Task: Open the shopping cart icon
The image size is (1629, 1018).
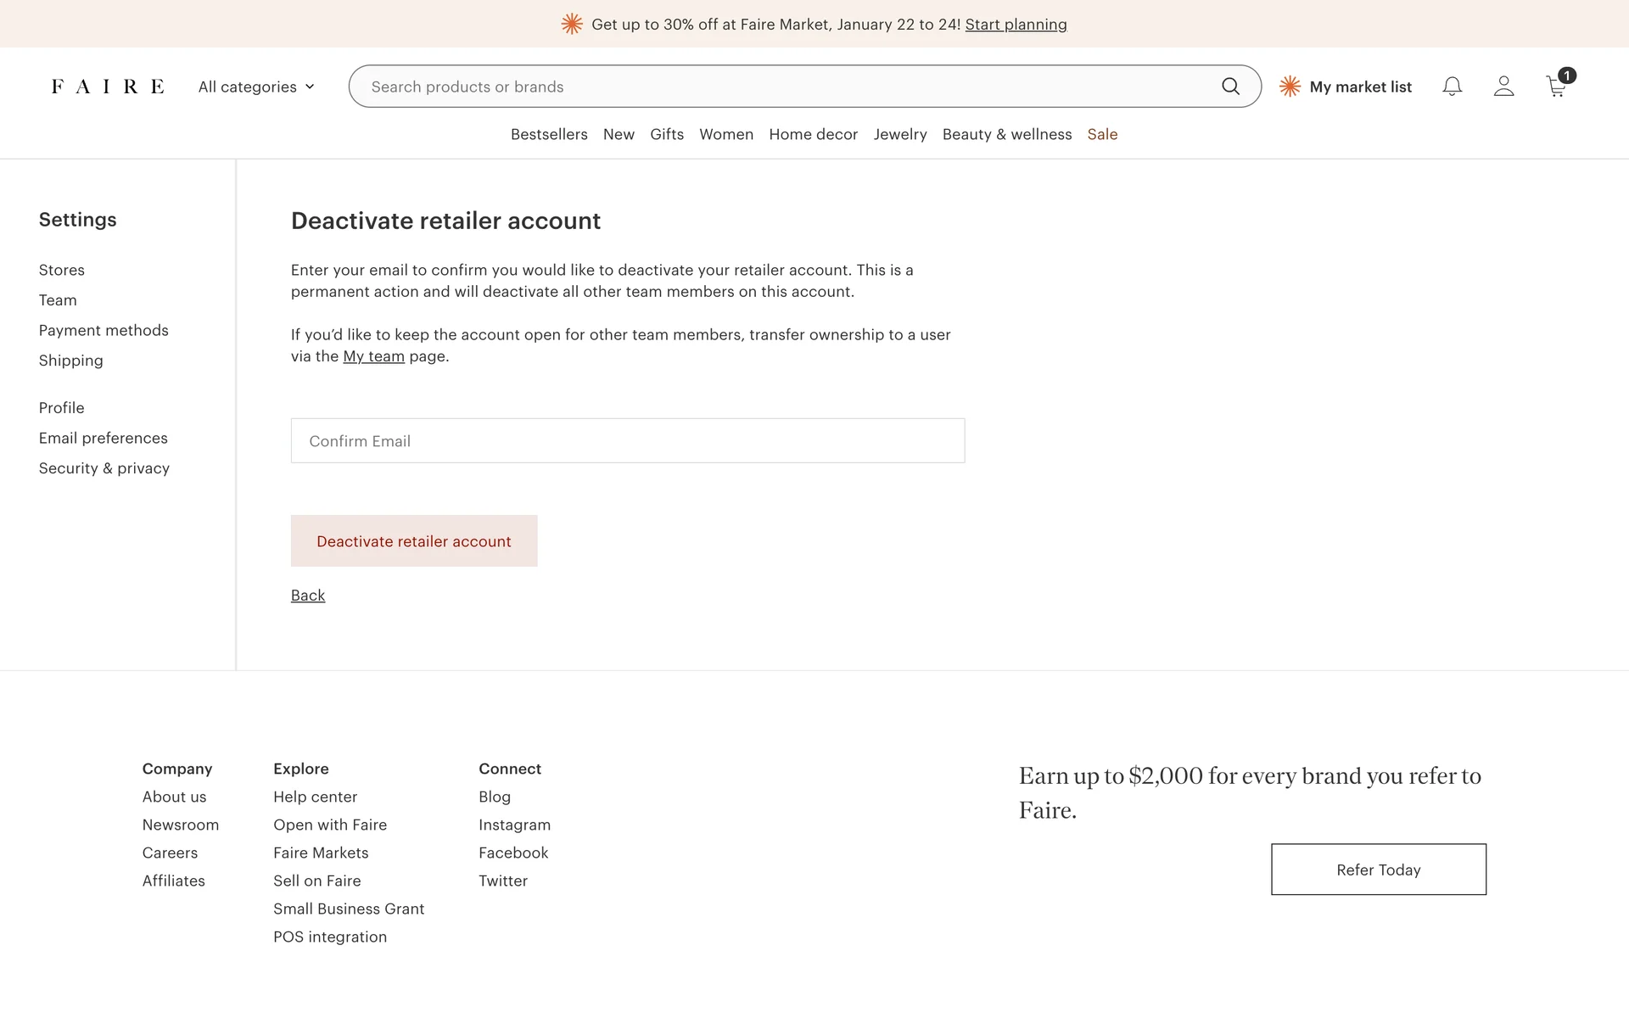Action: [x=1556, y=87]
